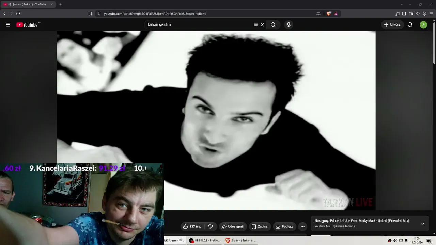Click the video player to pause
This screenshot has width=436, height=245.
point(216,120)
